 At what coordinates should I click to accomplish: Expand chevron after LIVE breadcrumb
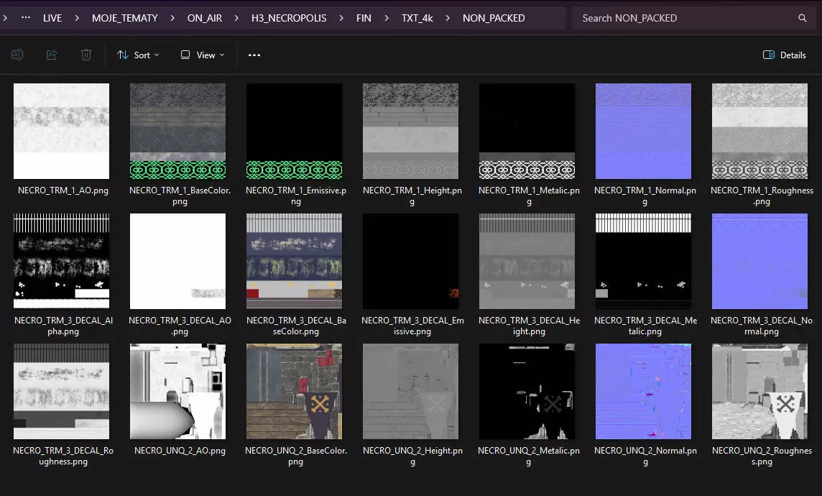point(77,18)
